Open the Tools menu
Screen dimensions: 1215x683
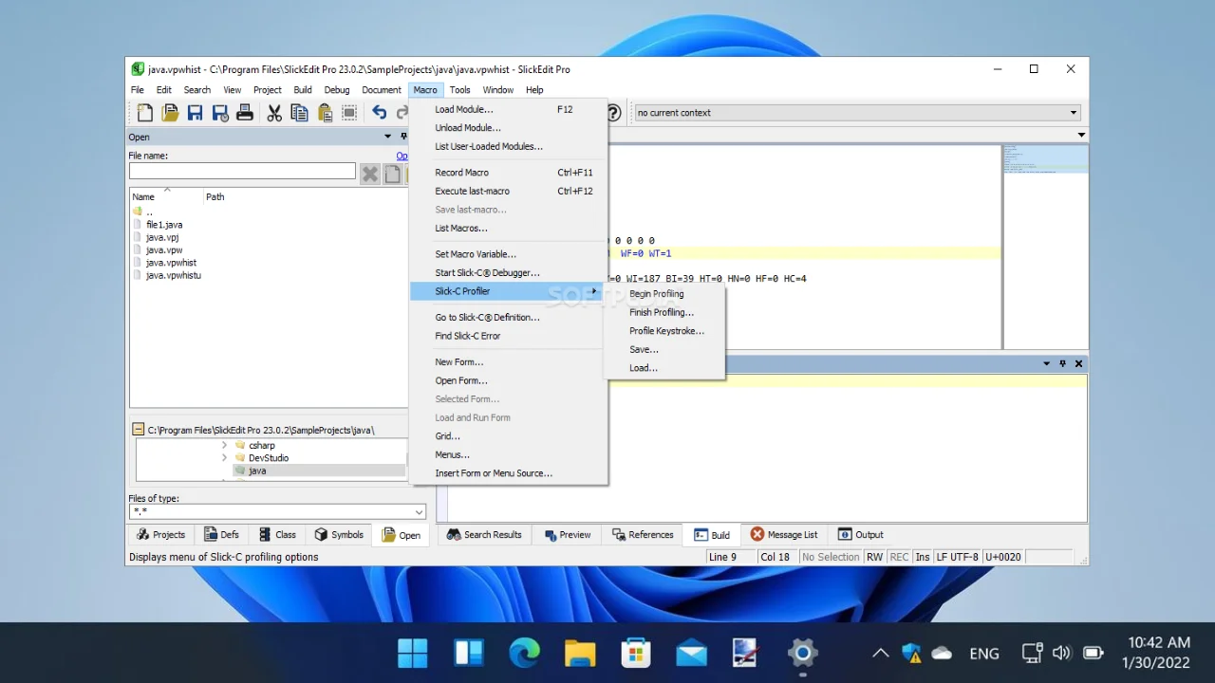460,90
